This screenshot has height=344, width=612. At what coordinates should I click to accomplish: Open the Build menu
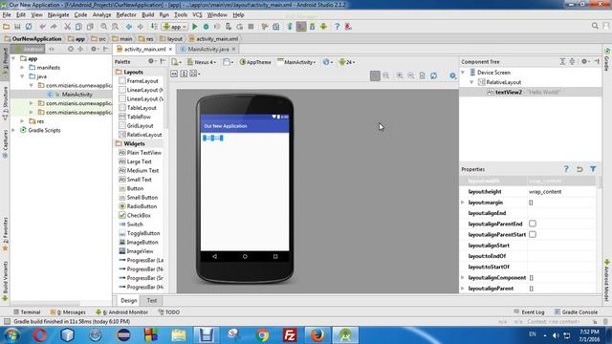(x=147, y=15)
